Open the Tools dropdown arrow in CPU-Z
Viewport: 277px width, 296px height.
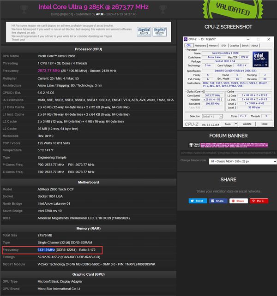[236, 124]
